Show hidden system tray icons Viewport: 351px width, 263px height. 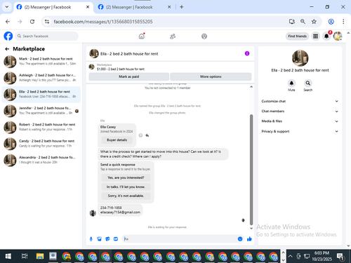290,256
